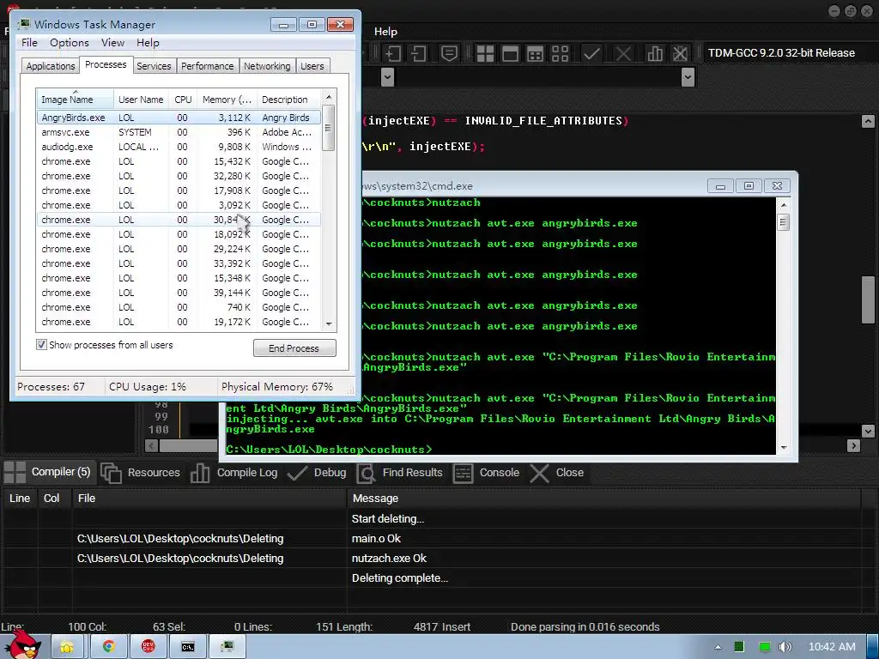Image resolution: width=879 pixels, height=659 pixels.
Task: Open the Console bottom tab
Action: (486, 473)
